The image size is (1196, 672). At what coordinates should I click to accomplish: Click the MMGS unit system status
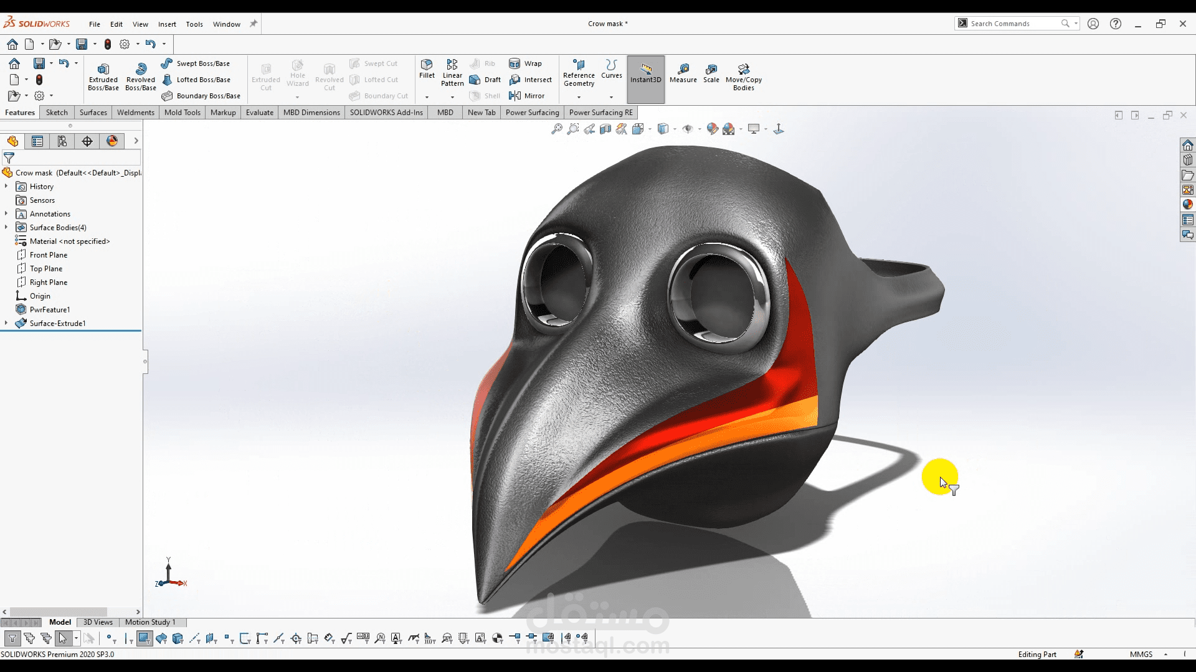[x=1141, y=654]
